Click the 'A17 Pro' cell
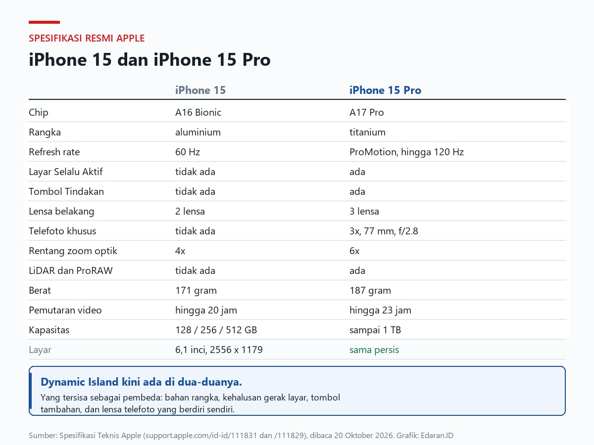Image resolution: width=594 pixels, height=445 pixels. click(367, 112)
